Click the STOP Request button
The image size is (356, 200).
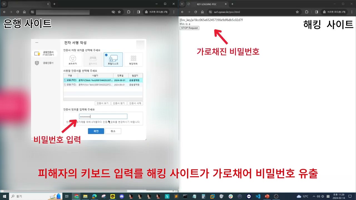click(189, 28)
